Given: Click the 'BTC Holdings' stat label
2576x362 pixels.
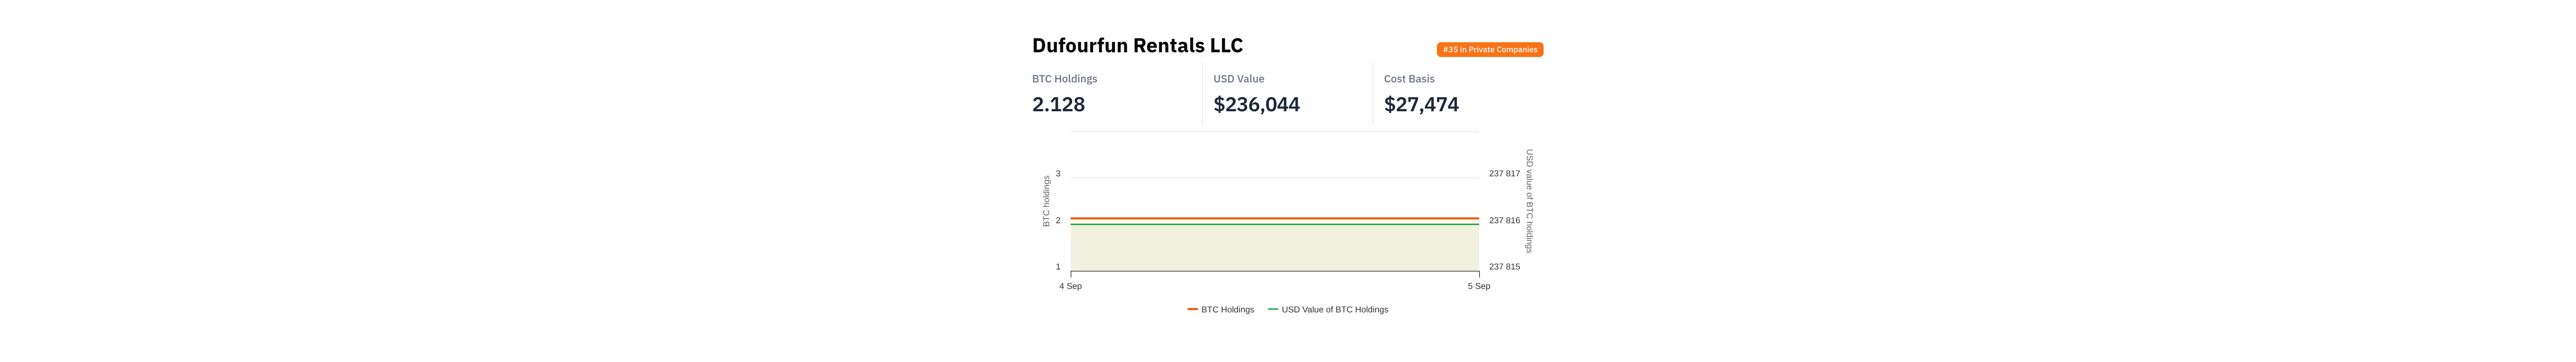Looking at the screenshot, I should coord(1064,79).
